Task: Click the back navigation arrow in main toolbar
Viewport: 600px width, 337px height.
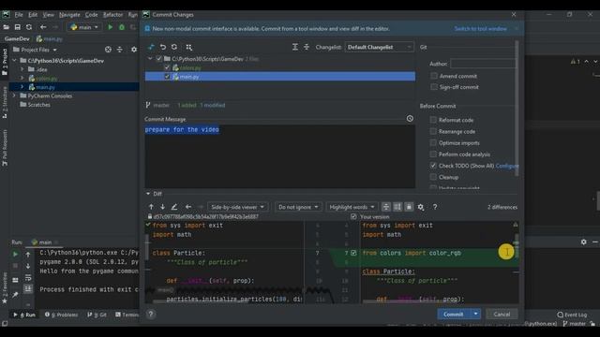Action: click(43, 27)
